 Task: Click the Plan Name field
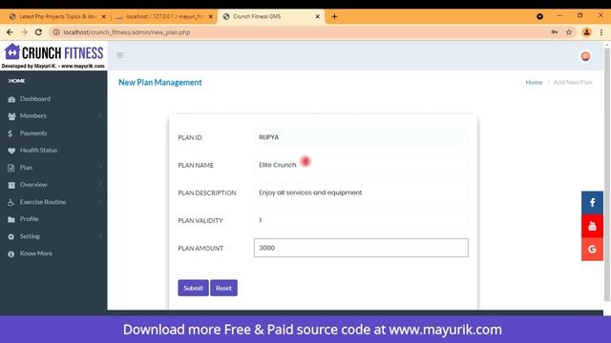tap(361, 165)
